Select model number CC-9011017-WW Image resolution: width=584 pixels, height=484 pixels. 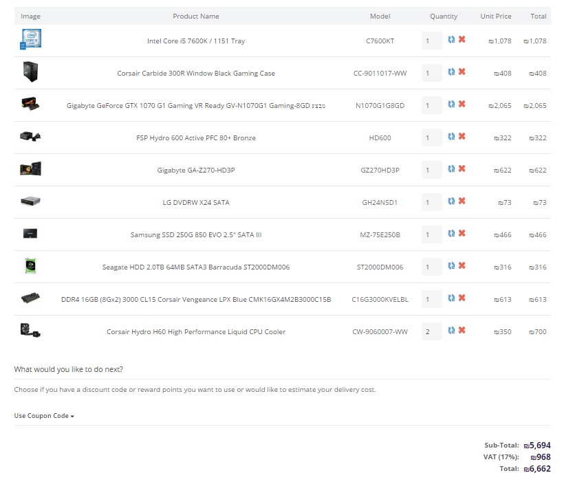click(380, 74)
